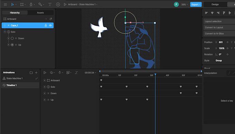The image size is (235, 134).
Task: Click the green F user avatar
Action: click(x=176, y=5)
